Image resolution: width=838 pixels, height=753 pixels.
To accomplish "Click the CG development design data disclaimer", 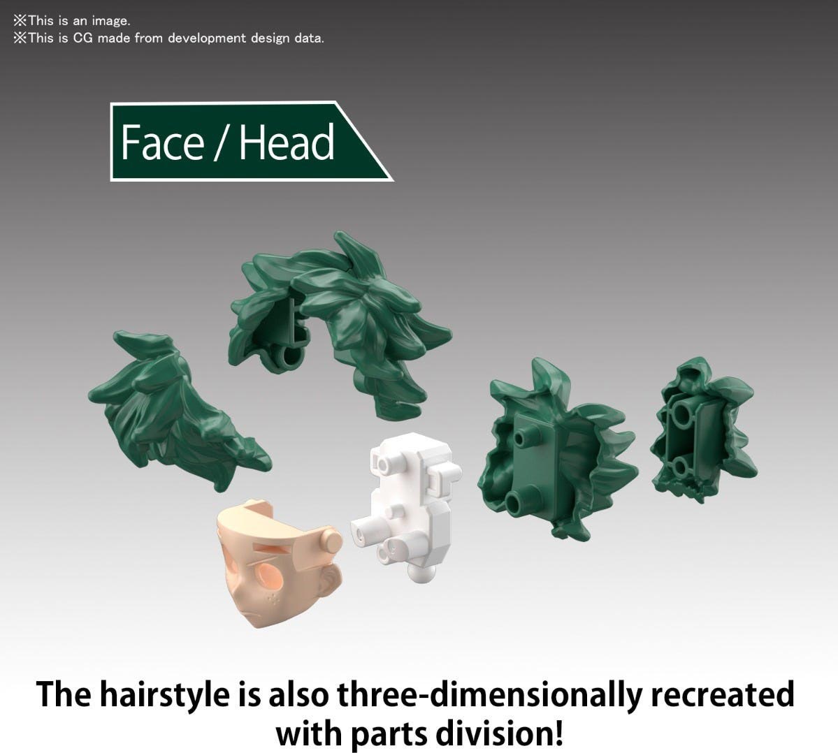I will click(x=168, y=38).
